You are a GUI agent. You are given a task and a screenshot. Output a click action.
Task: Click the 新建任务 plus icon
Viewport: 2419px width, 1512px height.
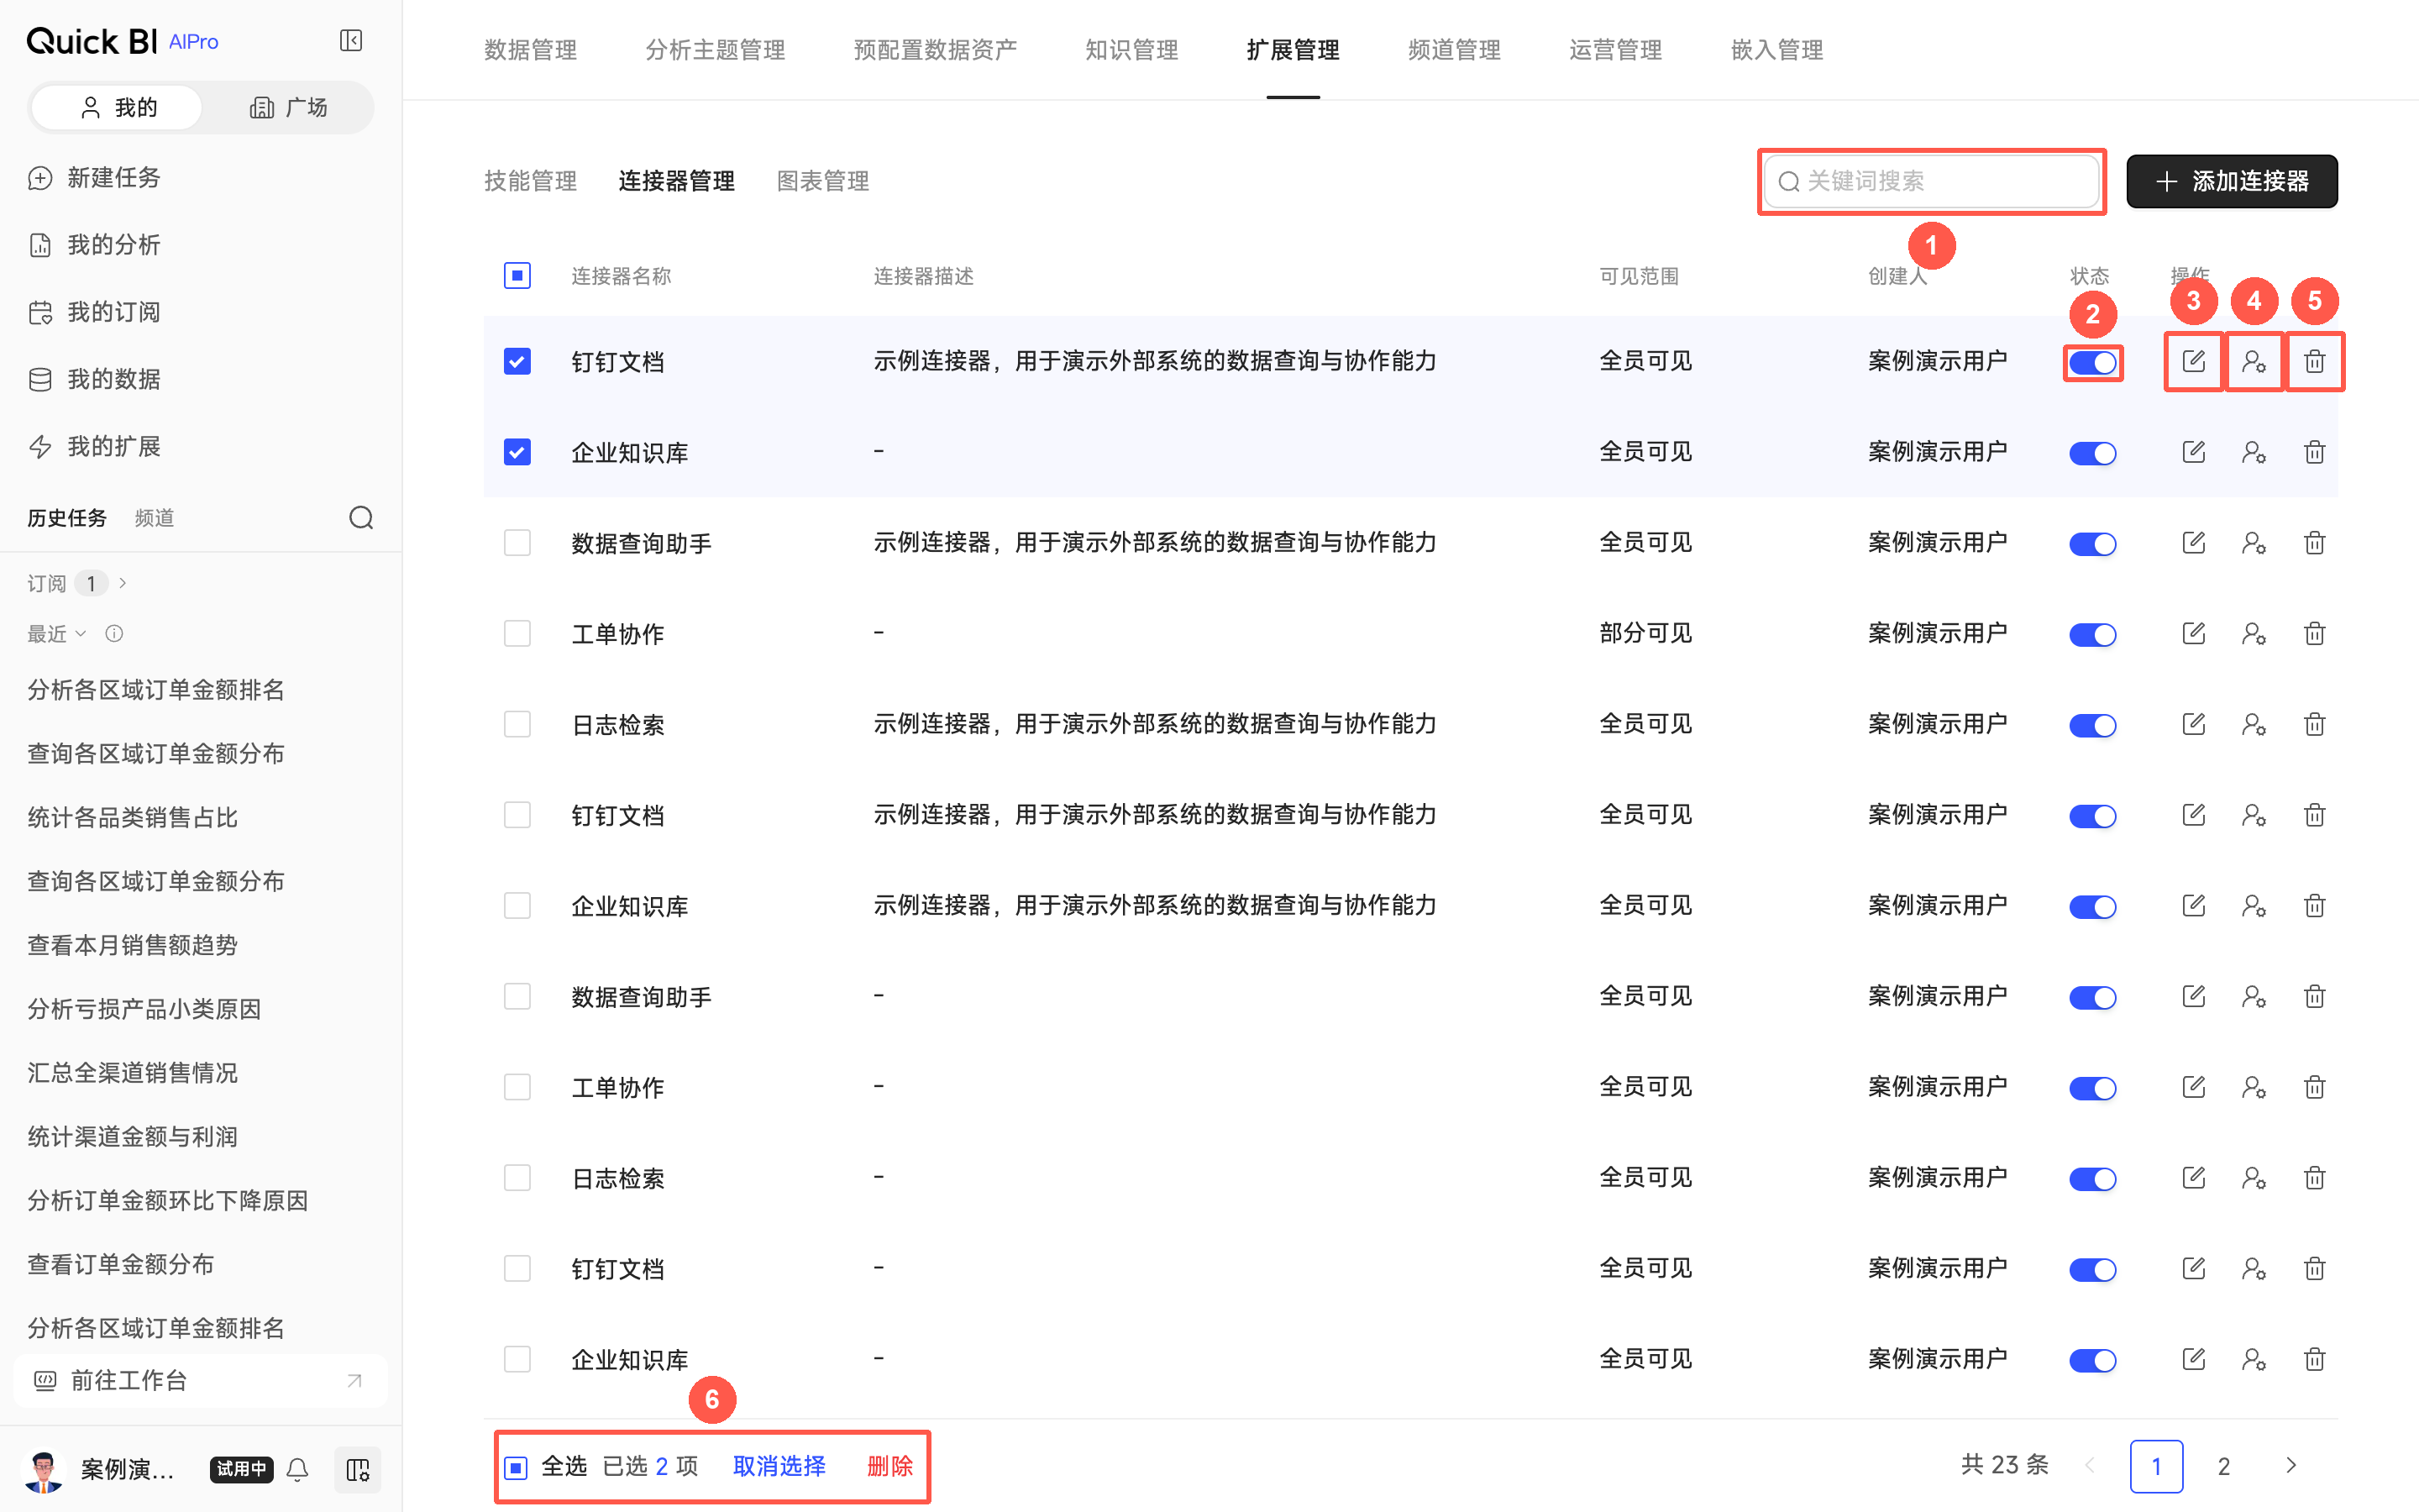[40, 178]
